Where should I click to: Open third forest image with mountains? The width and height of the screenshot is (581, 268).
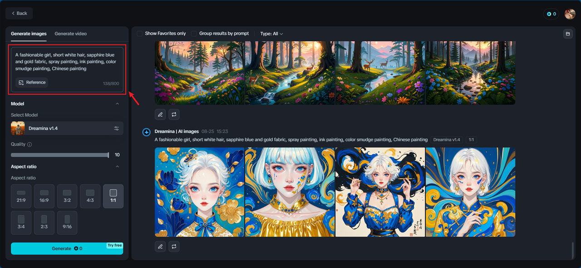click(380, 73)
